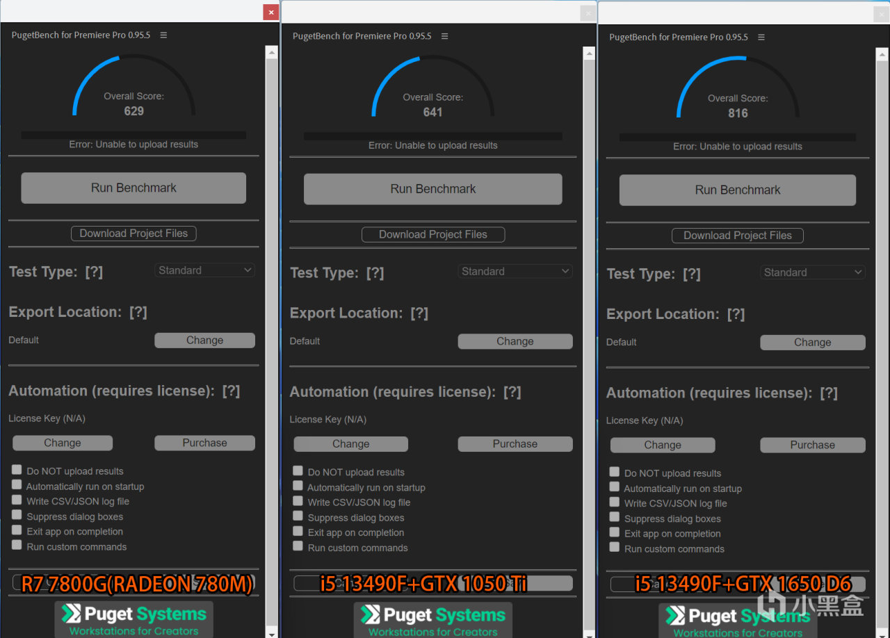This screenshot has width=890, height=638.
Task: Change the export location in the 629-score panel
Action: coord(204,341)
